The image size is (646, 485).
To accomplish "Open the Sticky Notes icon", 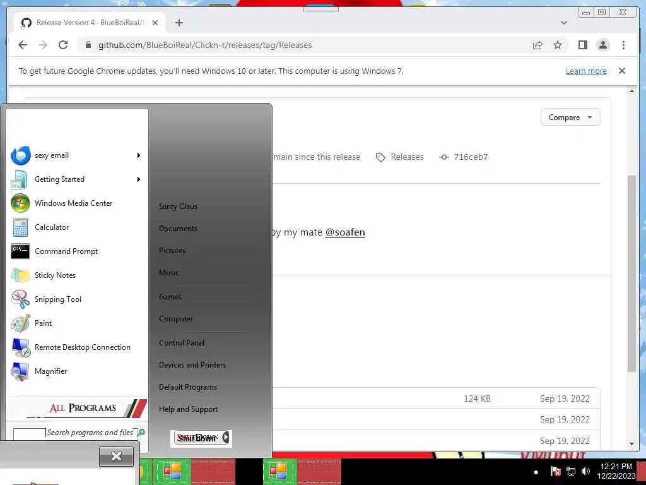I will pos(20,275).
